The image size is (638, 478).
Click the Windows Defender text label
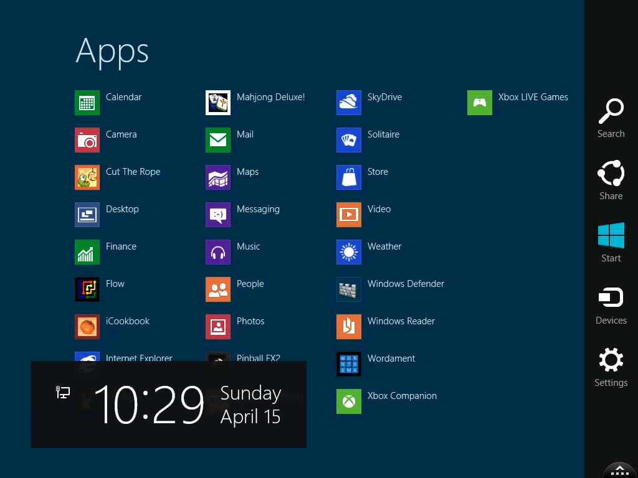tap(406, 284)
